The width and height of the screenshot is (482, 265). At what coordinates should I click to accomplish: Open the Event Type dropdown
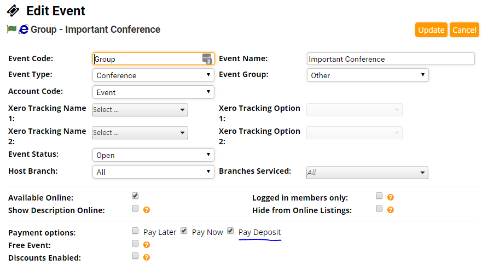click(153, 75)
